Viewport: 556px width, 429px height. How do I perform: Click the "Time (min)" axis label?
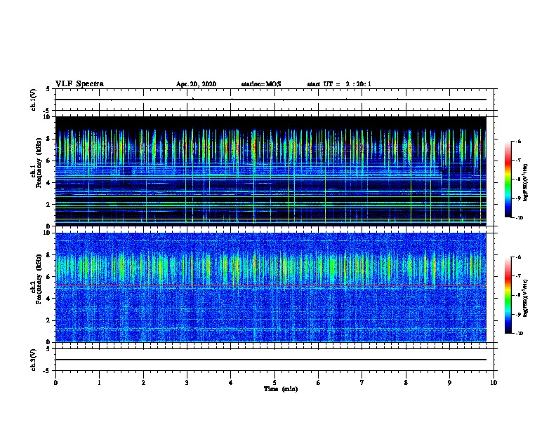point(281,389)
